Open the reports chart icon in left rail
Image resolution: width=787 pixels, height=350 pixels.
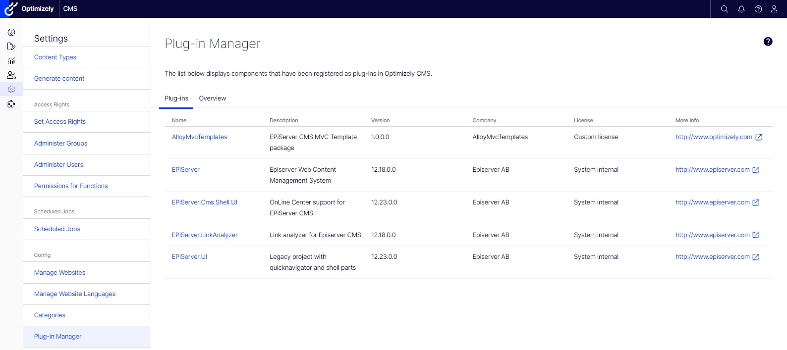11,61
